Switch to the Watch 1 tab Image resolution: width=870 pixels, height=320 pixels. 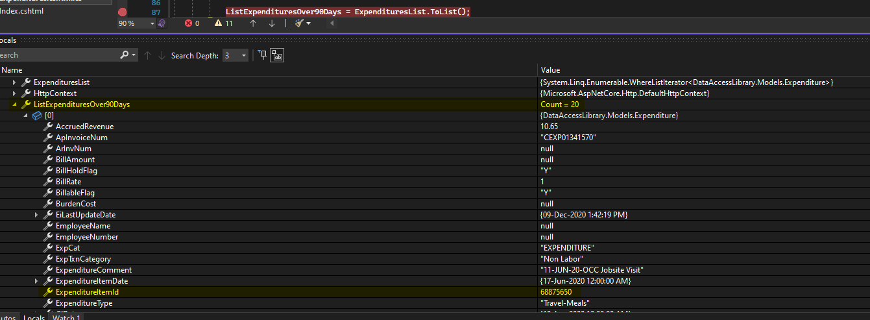[x=67, y=317]
